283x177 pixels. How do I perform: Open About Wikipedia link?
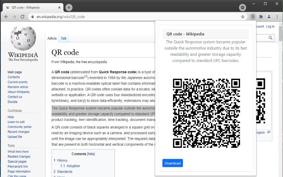pos(19,92)
